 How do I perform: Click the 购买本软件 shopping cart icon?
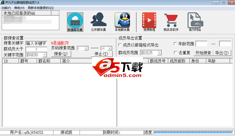coord(171,22)
